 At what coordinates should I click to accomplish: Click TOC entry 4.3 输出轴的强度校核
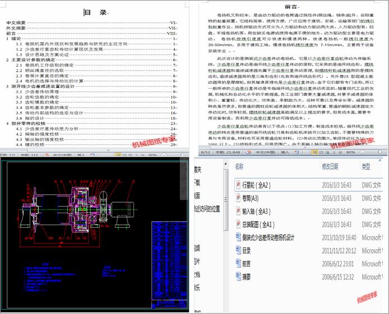point(40,139)
